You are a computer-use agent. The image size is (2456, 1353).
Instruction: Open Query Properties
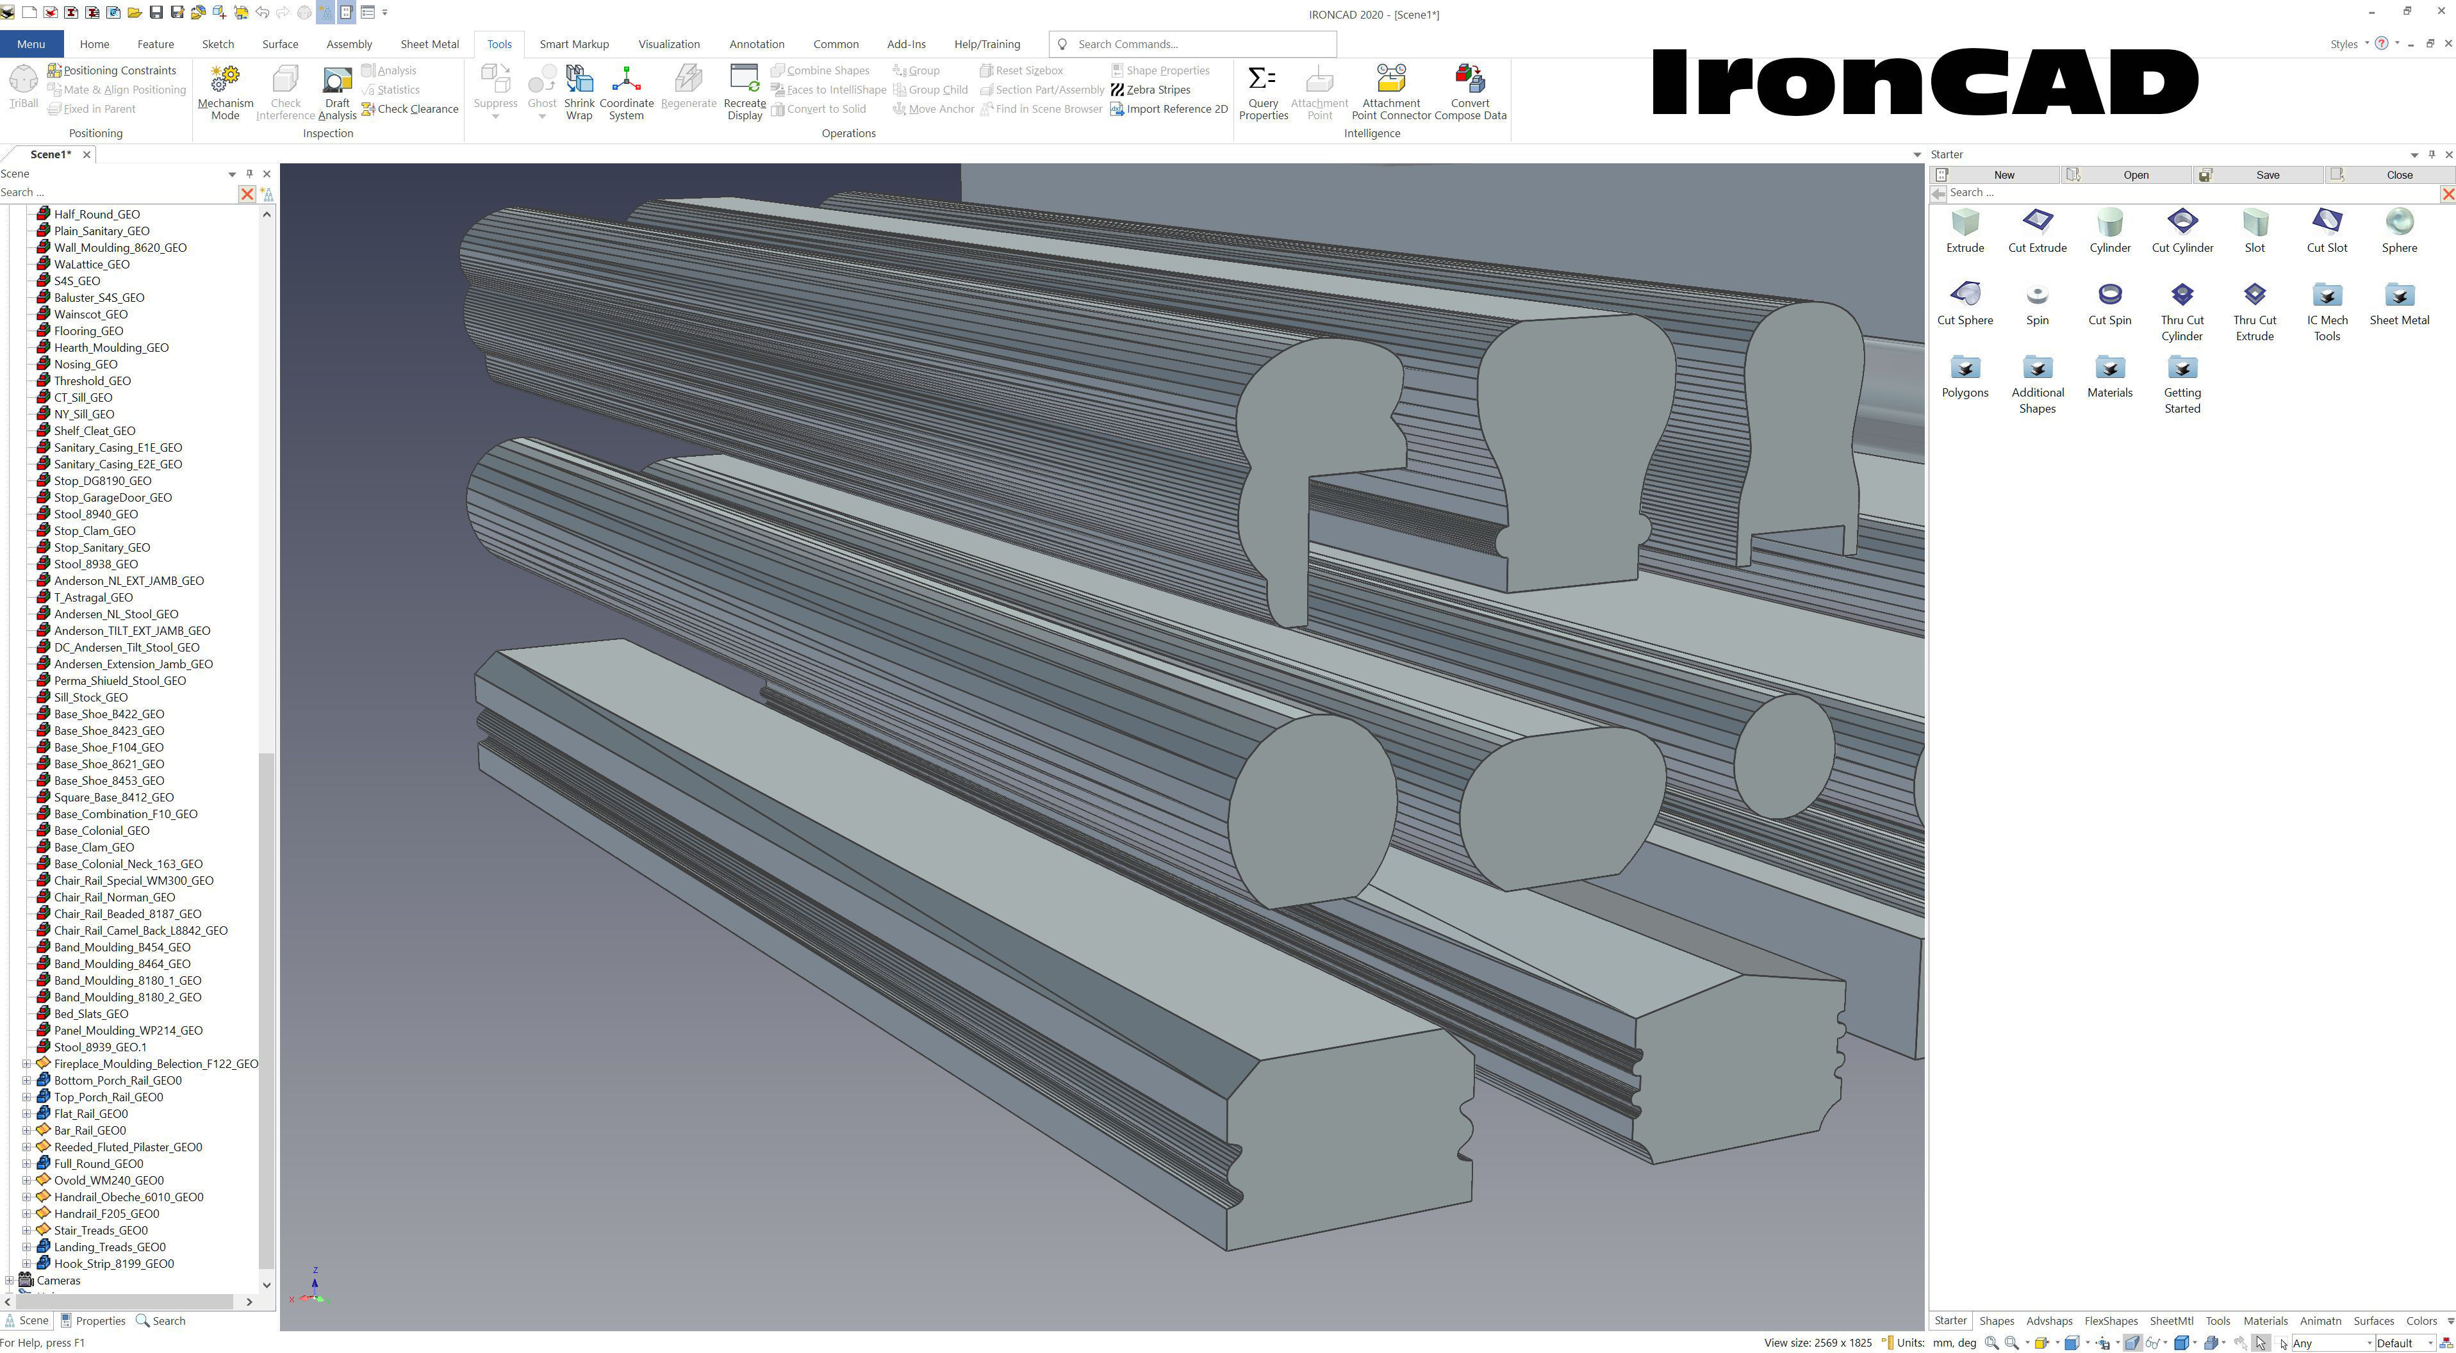(x=1262, y=92)
